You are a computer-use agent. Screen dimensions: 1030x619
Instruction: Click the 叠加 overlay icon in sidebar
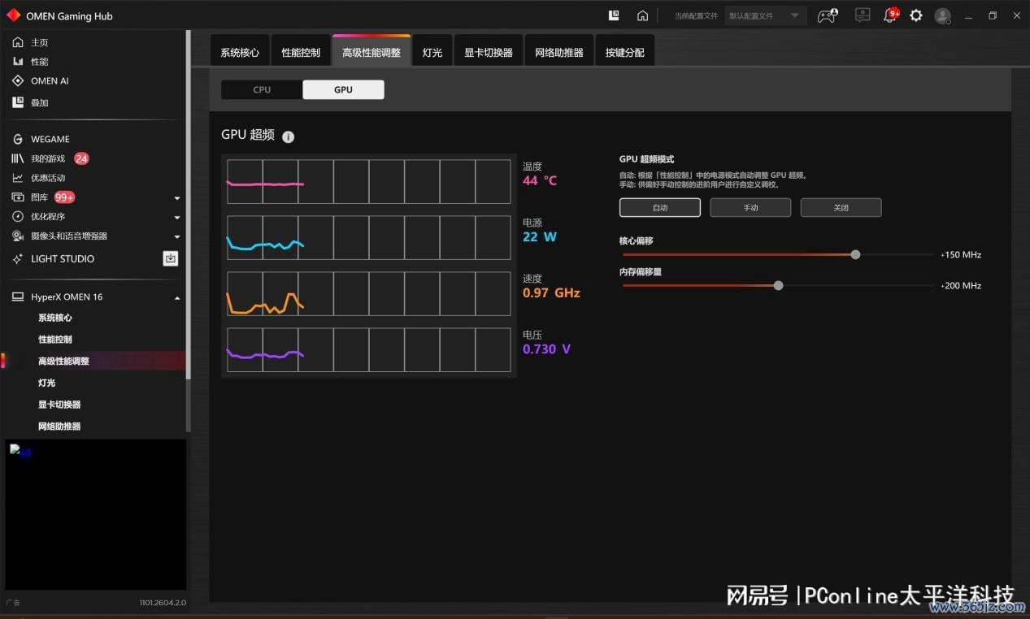(18, 102)
